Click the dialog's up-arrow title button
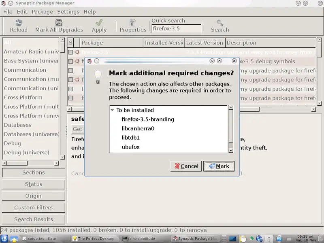The height and width of the screenshot is (243, 324). tap(220, 61)
